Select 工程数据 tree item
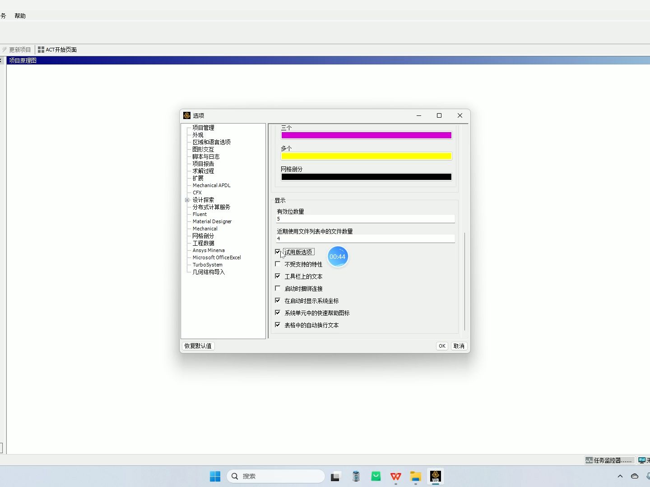 204,243
